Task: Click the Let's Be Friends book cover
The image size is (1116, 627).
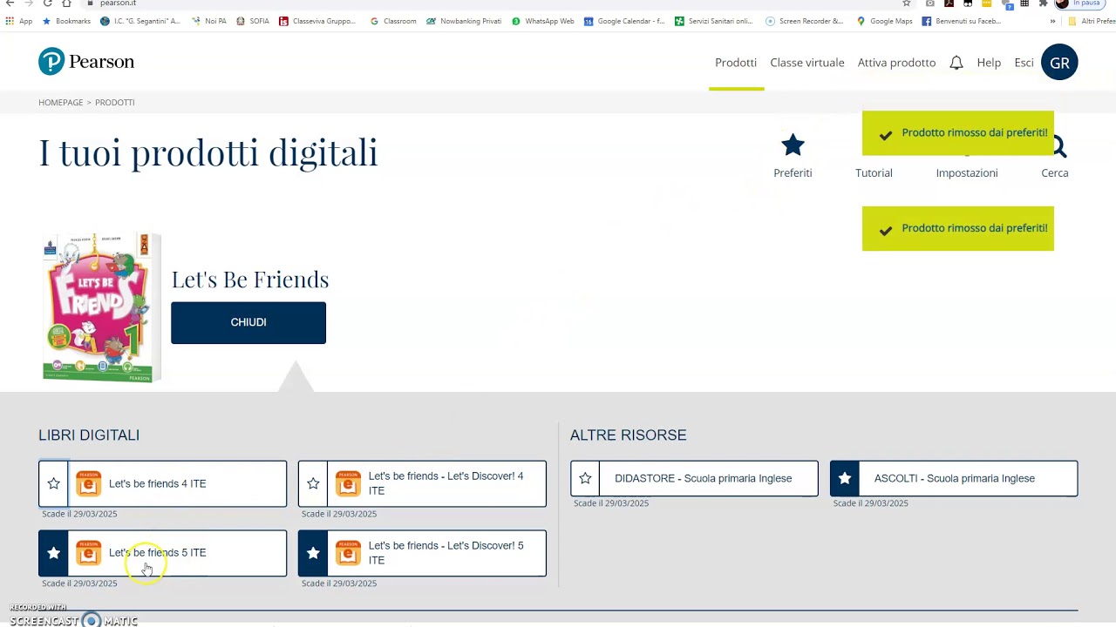Action: pyautogui.click(x=100, y=307)
